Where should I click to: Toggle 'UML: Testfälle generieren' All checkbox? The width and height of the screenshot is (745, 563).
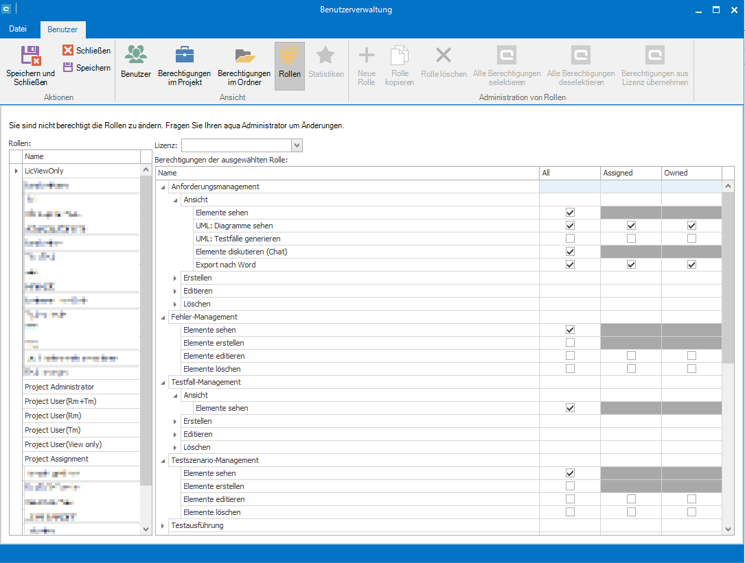point(570,239)
